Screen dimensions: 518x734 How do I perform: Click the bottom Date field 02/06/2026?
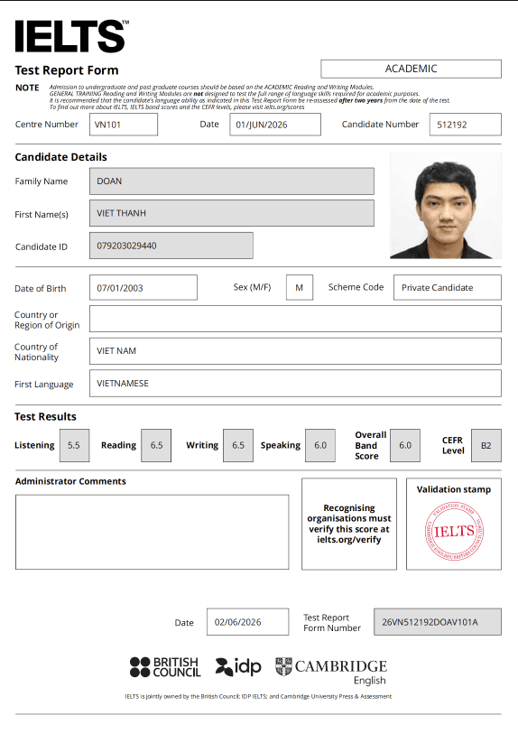(x=247, y=622)
